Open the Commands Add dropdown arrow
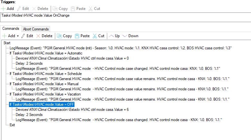 (x=18, y=36)
